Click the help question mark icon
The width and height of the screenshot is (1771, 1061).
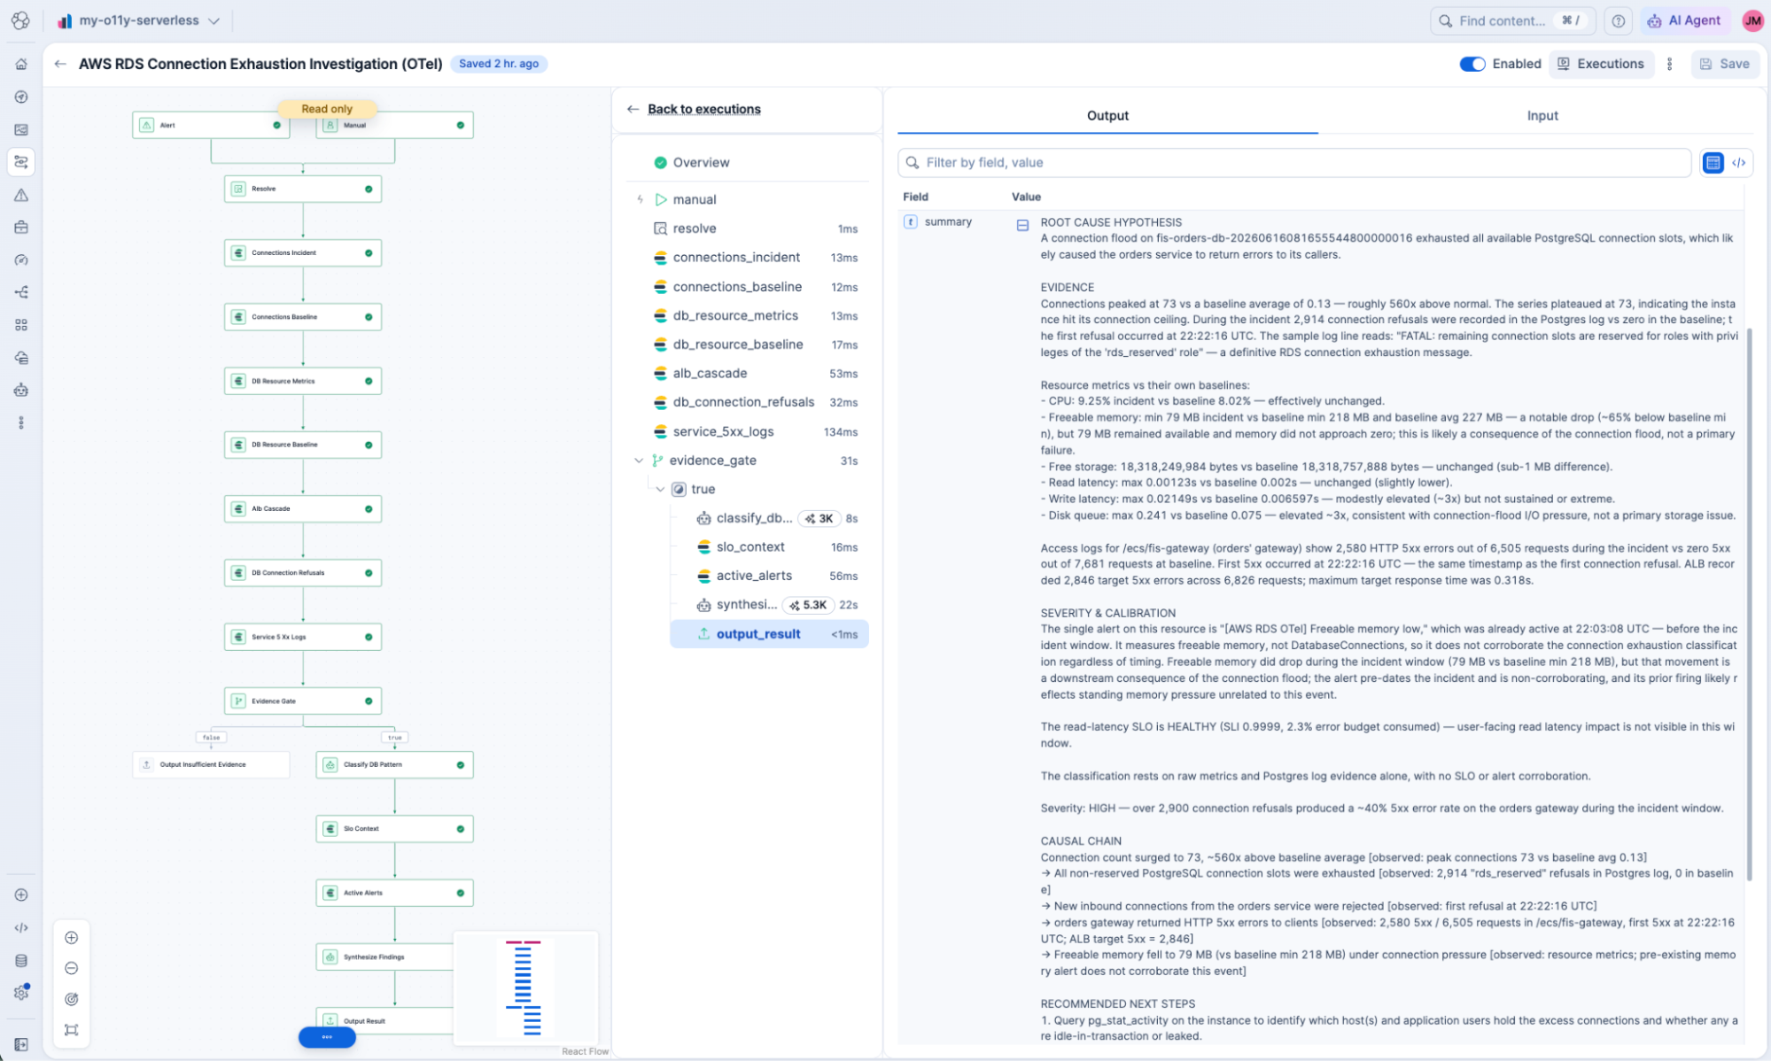[x=1618, y=20]
